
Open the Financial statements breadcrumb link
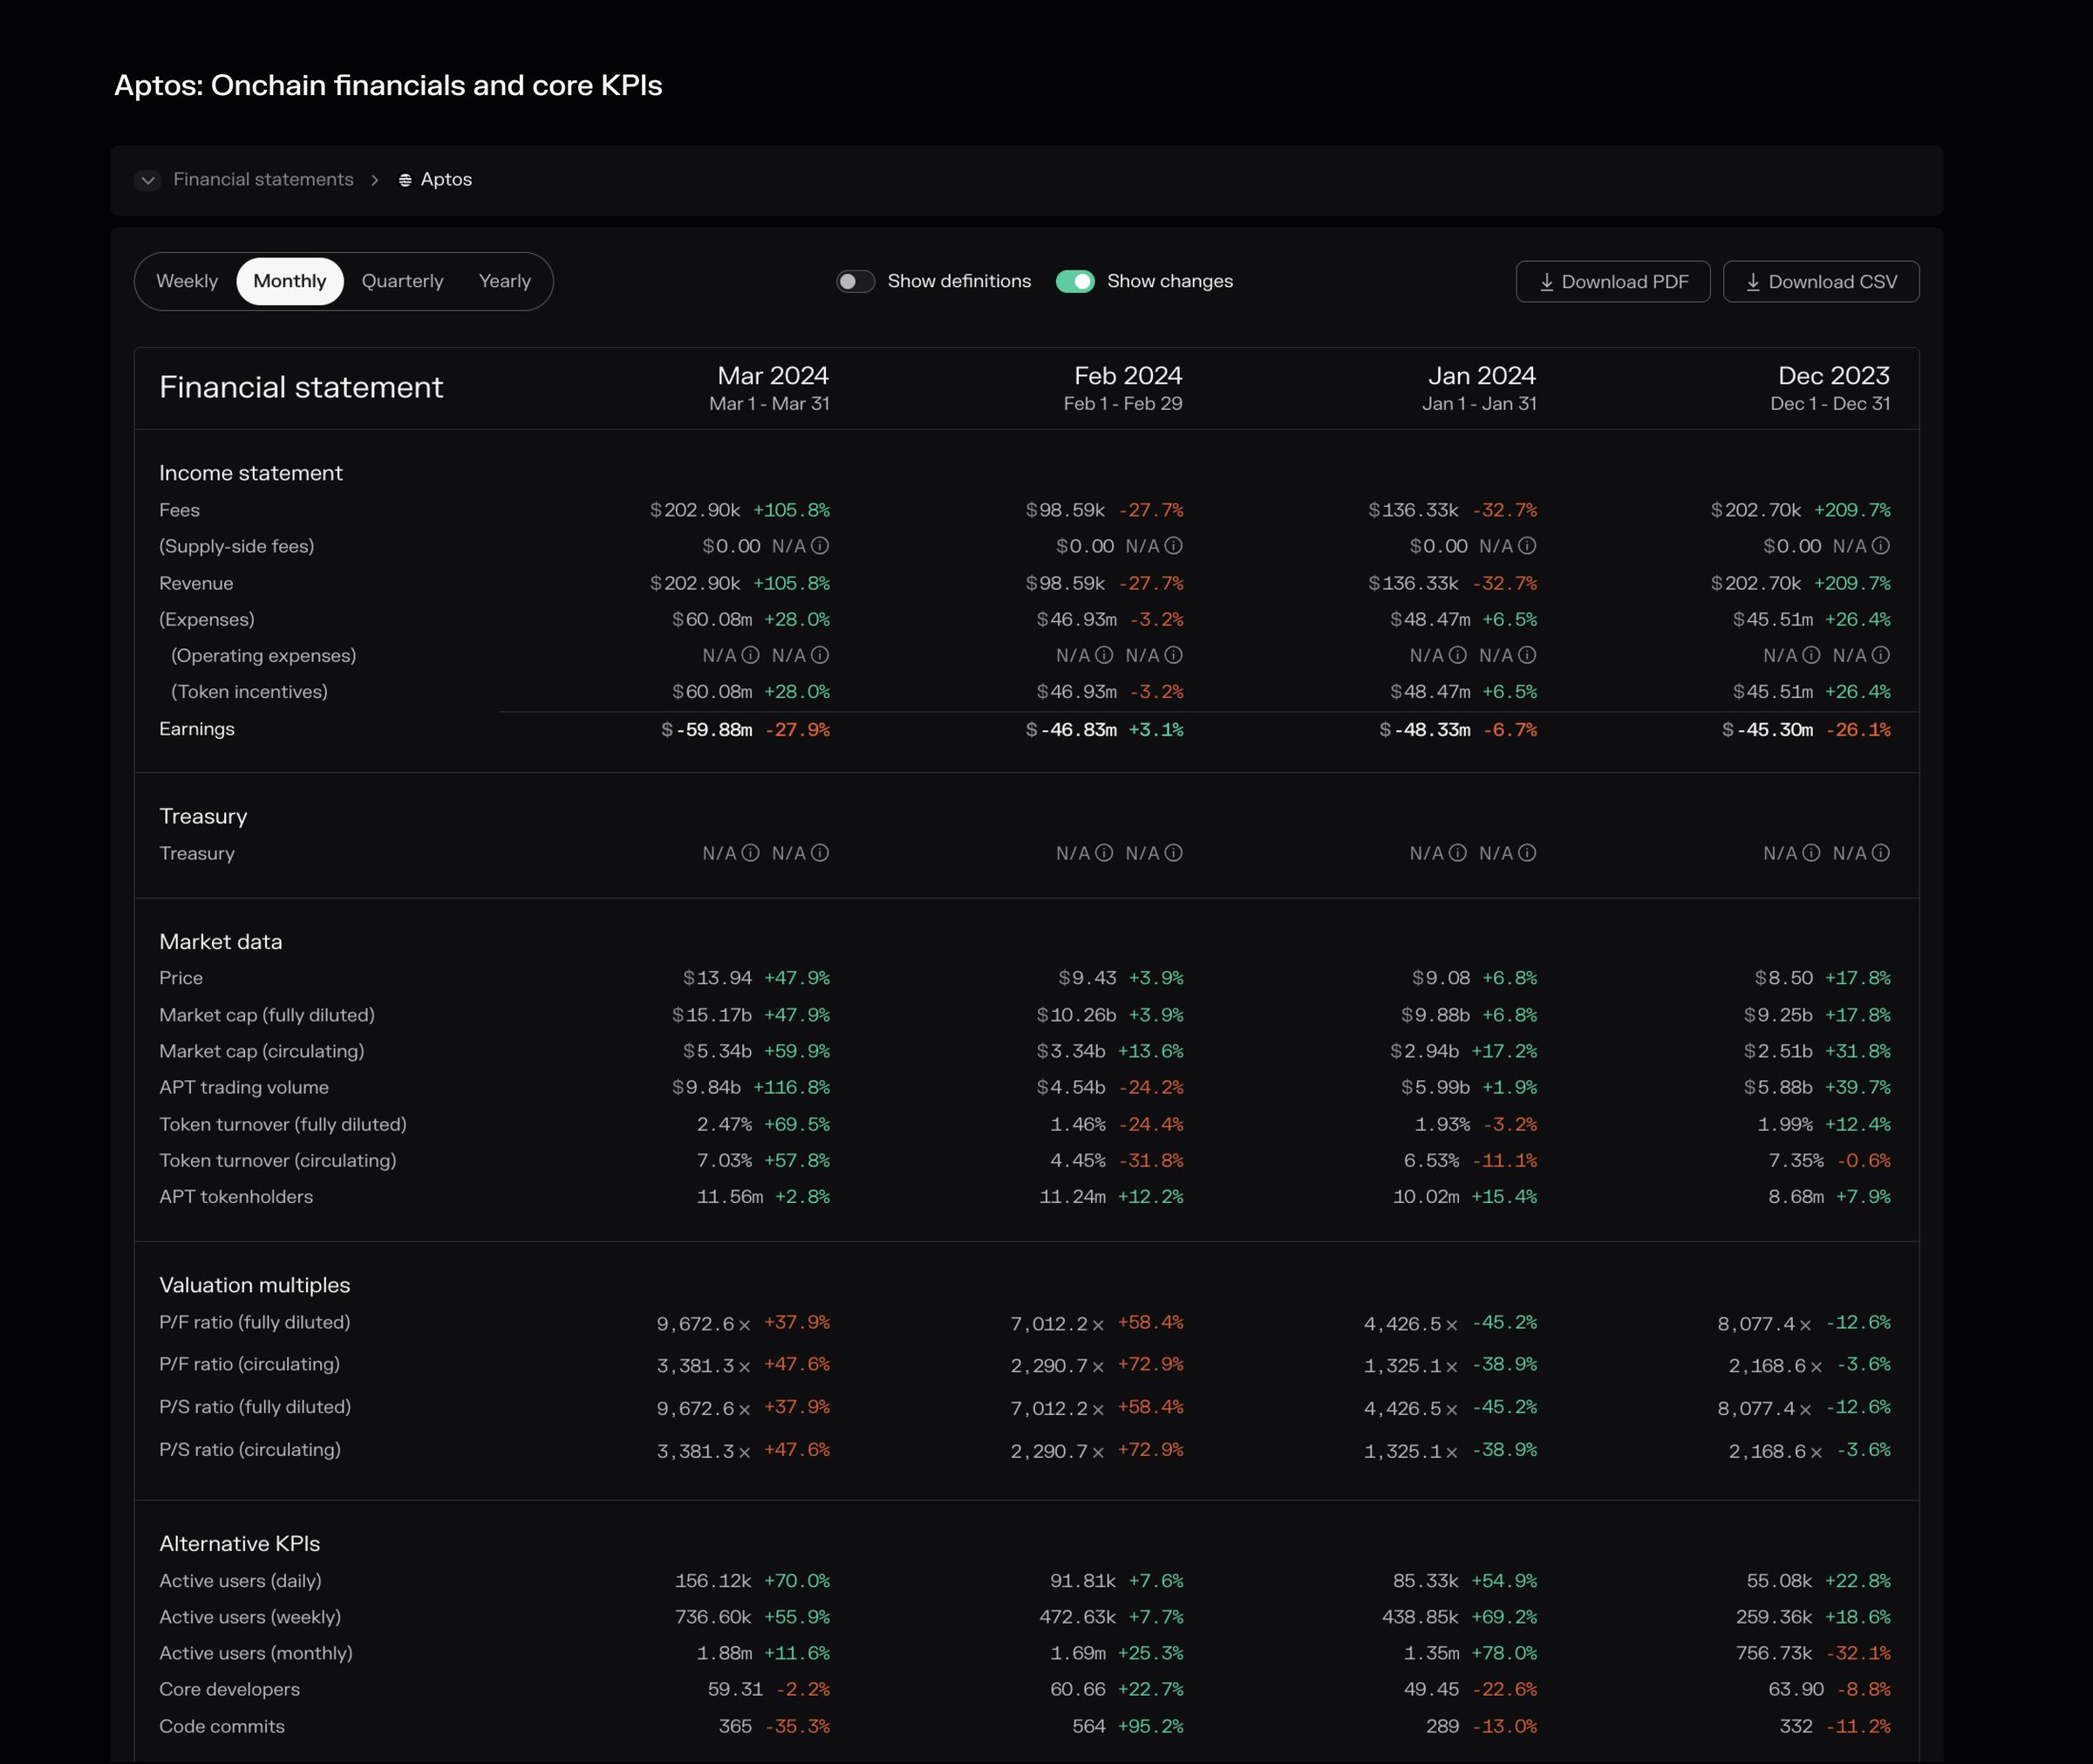click(262, 180)
